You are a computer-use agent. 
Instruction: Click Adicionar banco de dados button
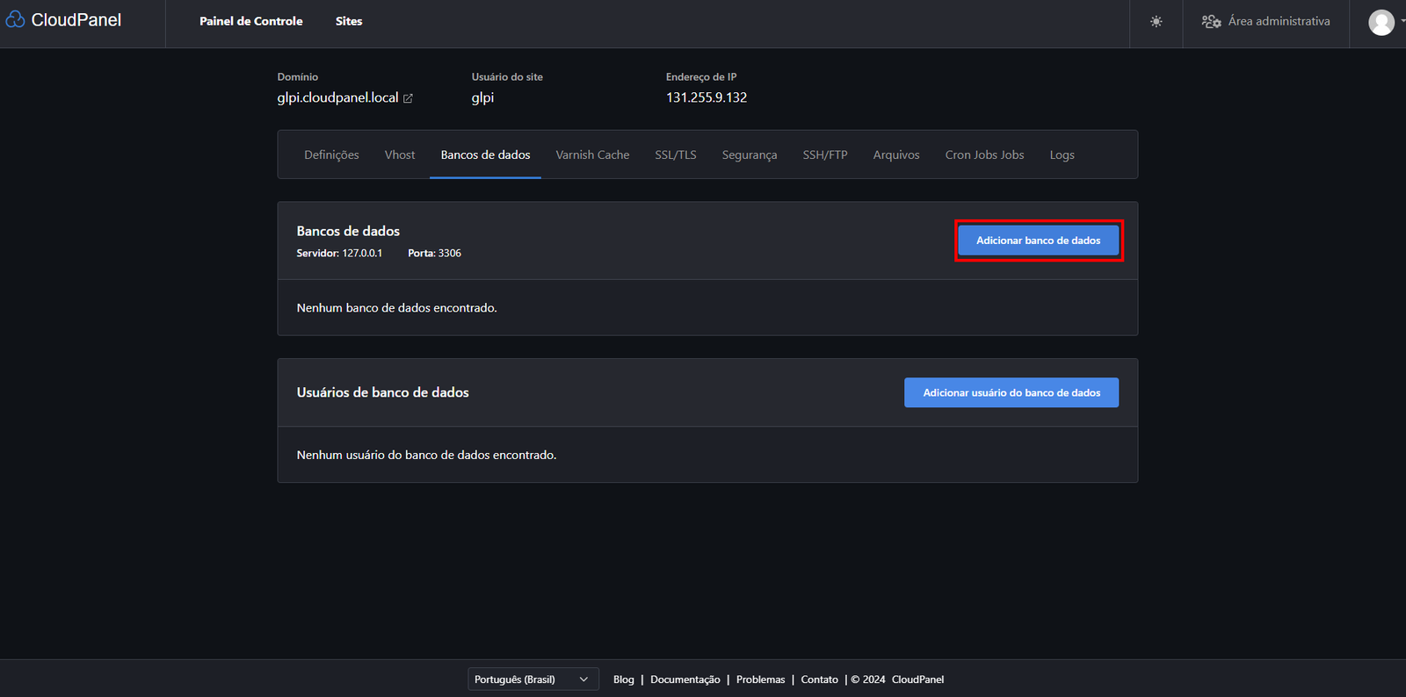coord(1038,241)
